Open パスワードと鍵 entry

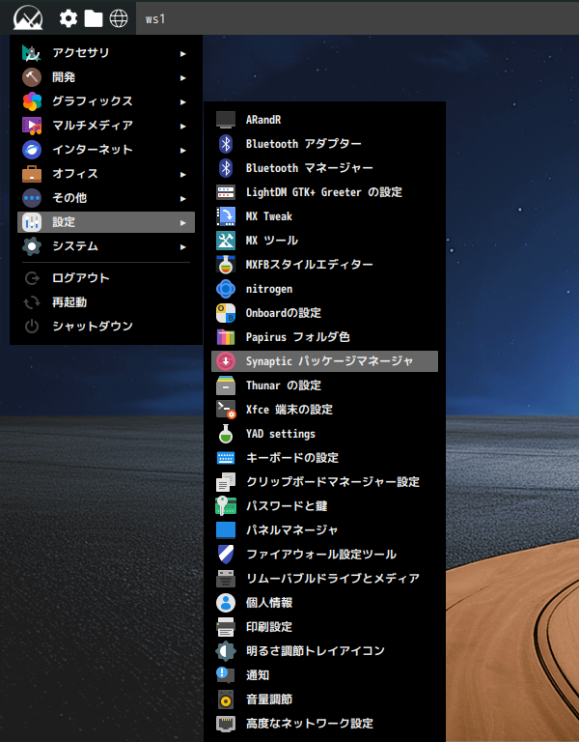pos(324,506)
